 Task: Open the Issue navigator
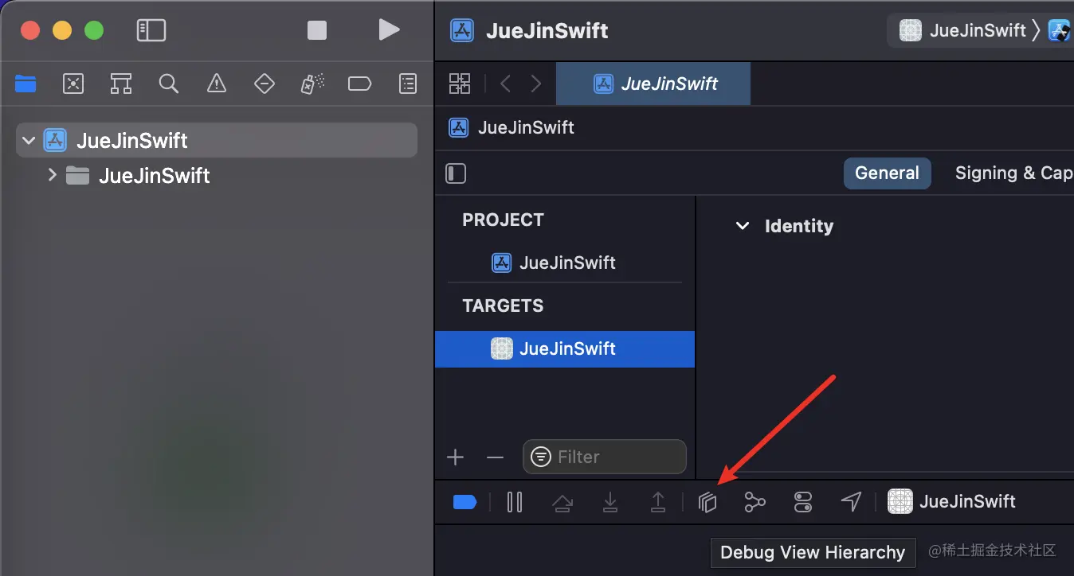pyautogui.click(x=217, y=83)
